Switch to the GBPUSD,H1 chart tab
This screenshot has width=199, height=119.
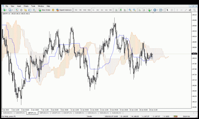pyautogui.click(x=44, y=113)
